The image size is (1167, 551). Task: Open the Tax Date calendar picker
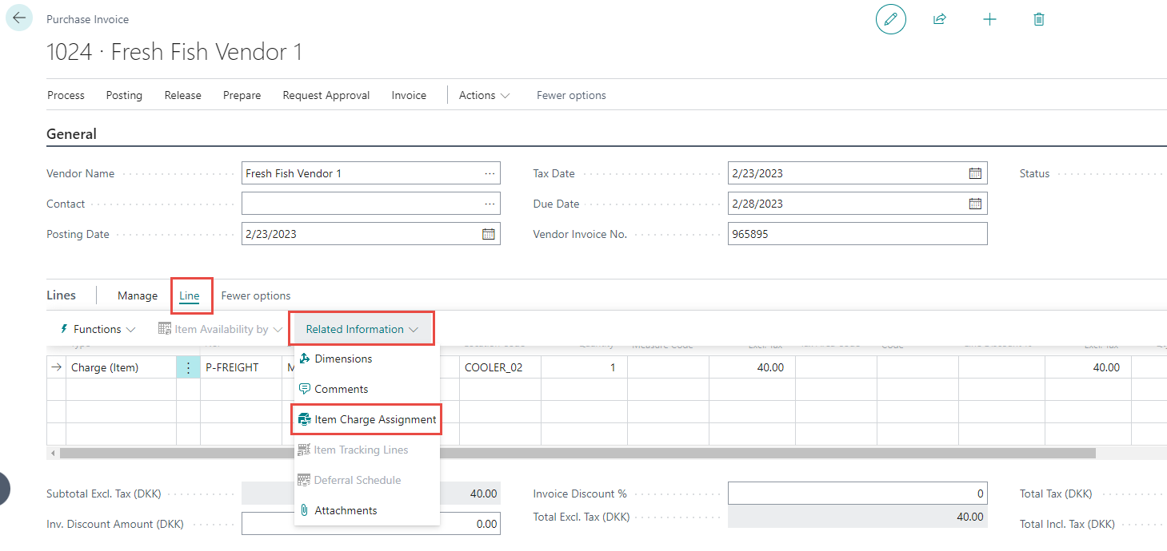coord(975,173)
